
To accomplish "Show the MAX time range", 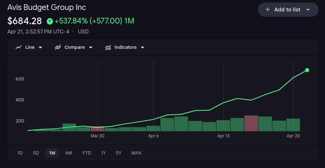I will [136, 153].
